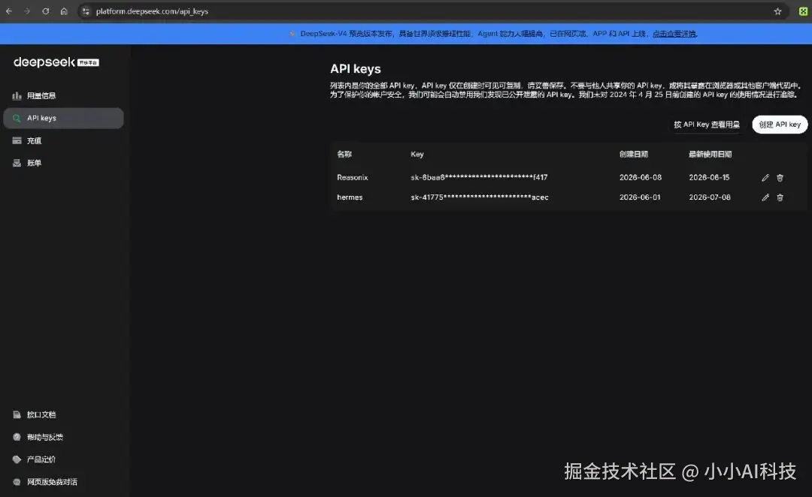This screenshot has width=812, height=497.
Task: Click the key value starting sk-6baa6
Action: coord(479,177)
